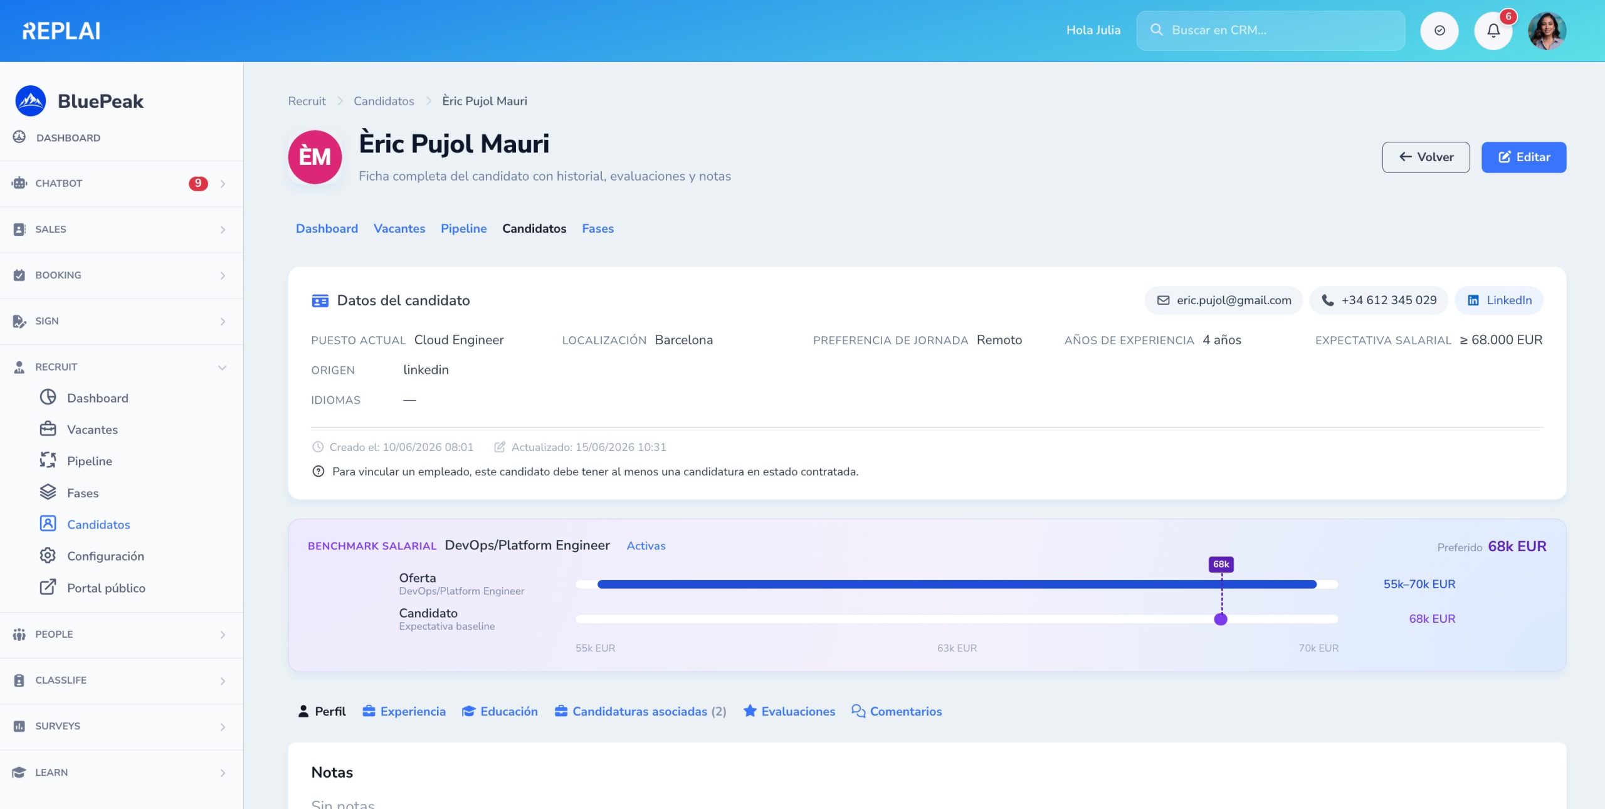Click the Classlife clipboard icon

pos(19,680)
